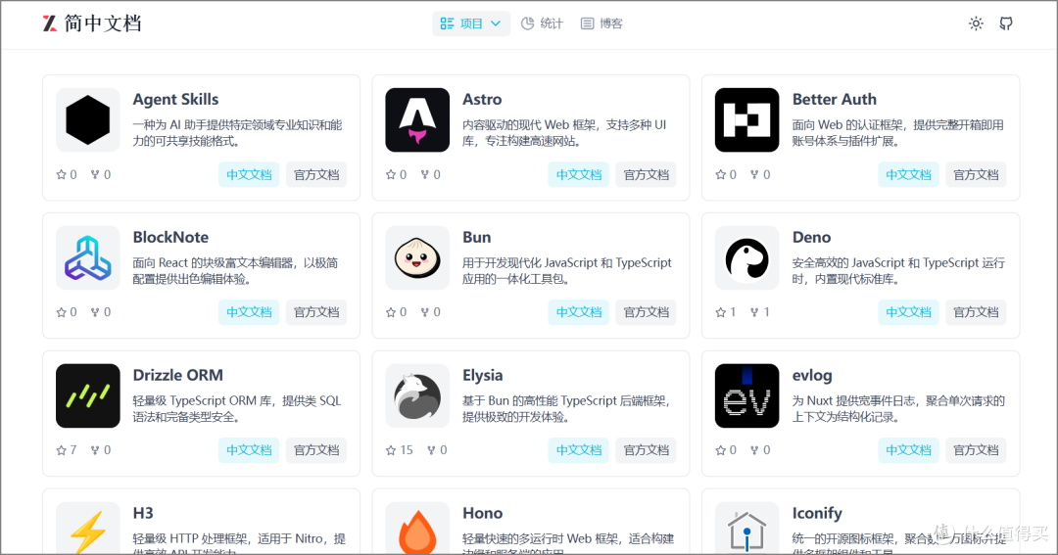Open 中文文档 for Agent Skills
Image resolution: width=1058 pixels, height=555 pixels.
point(249,175)
